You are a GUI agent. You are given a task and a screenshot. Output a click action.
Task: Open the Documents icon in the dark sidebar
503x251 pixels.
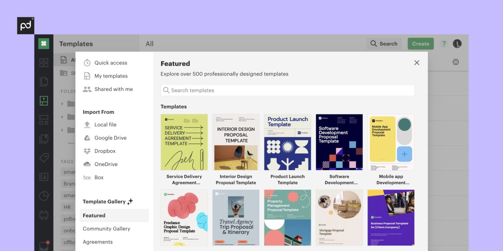pyautogui.click(x=44, y=81)
